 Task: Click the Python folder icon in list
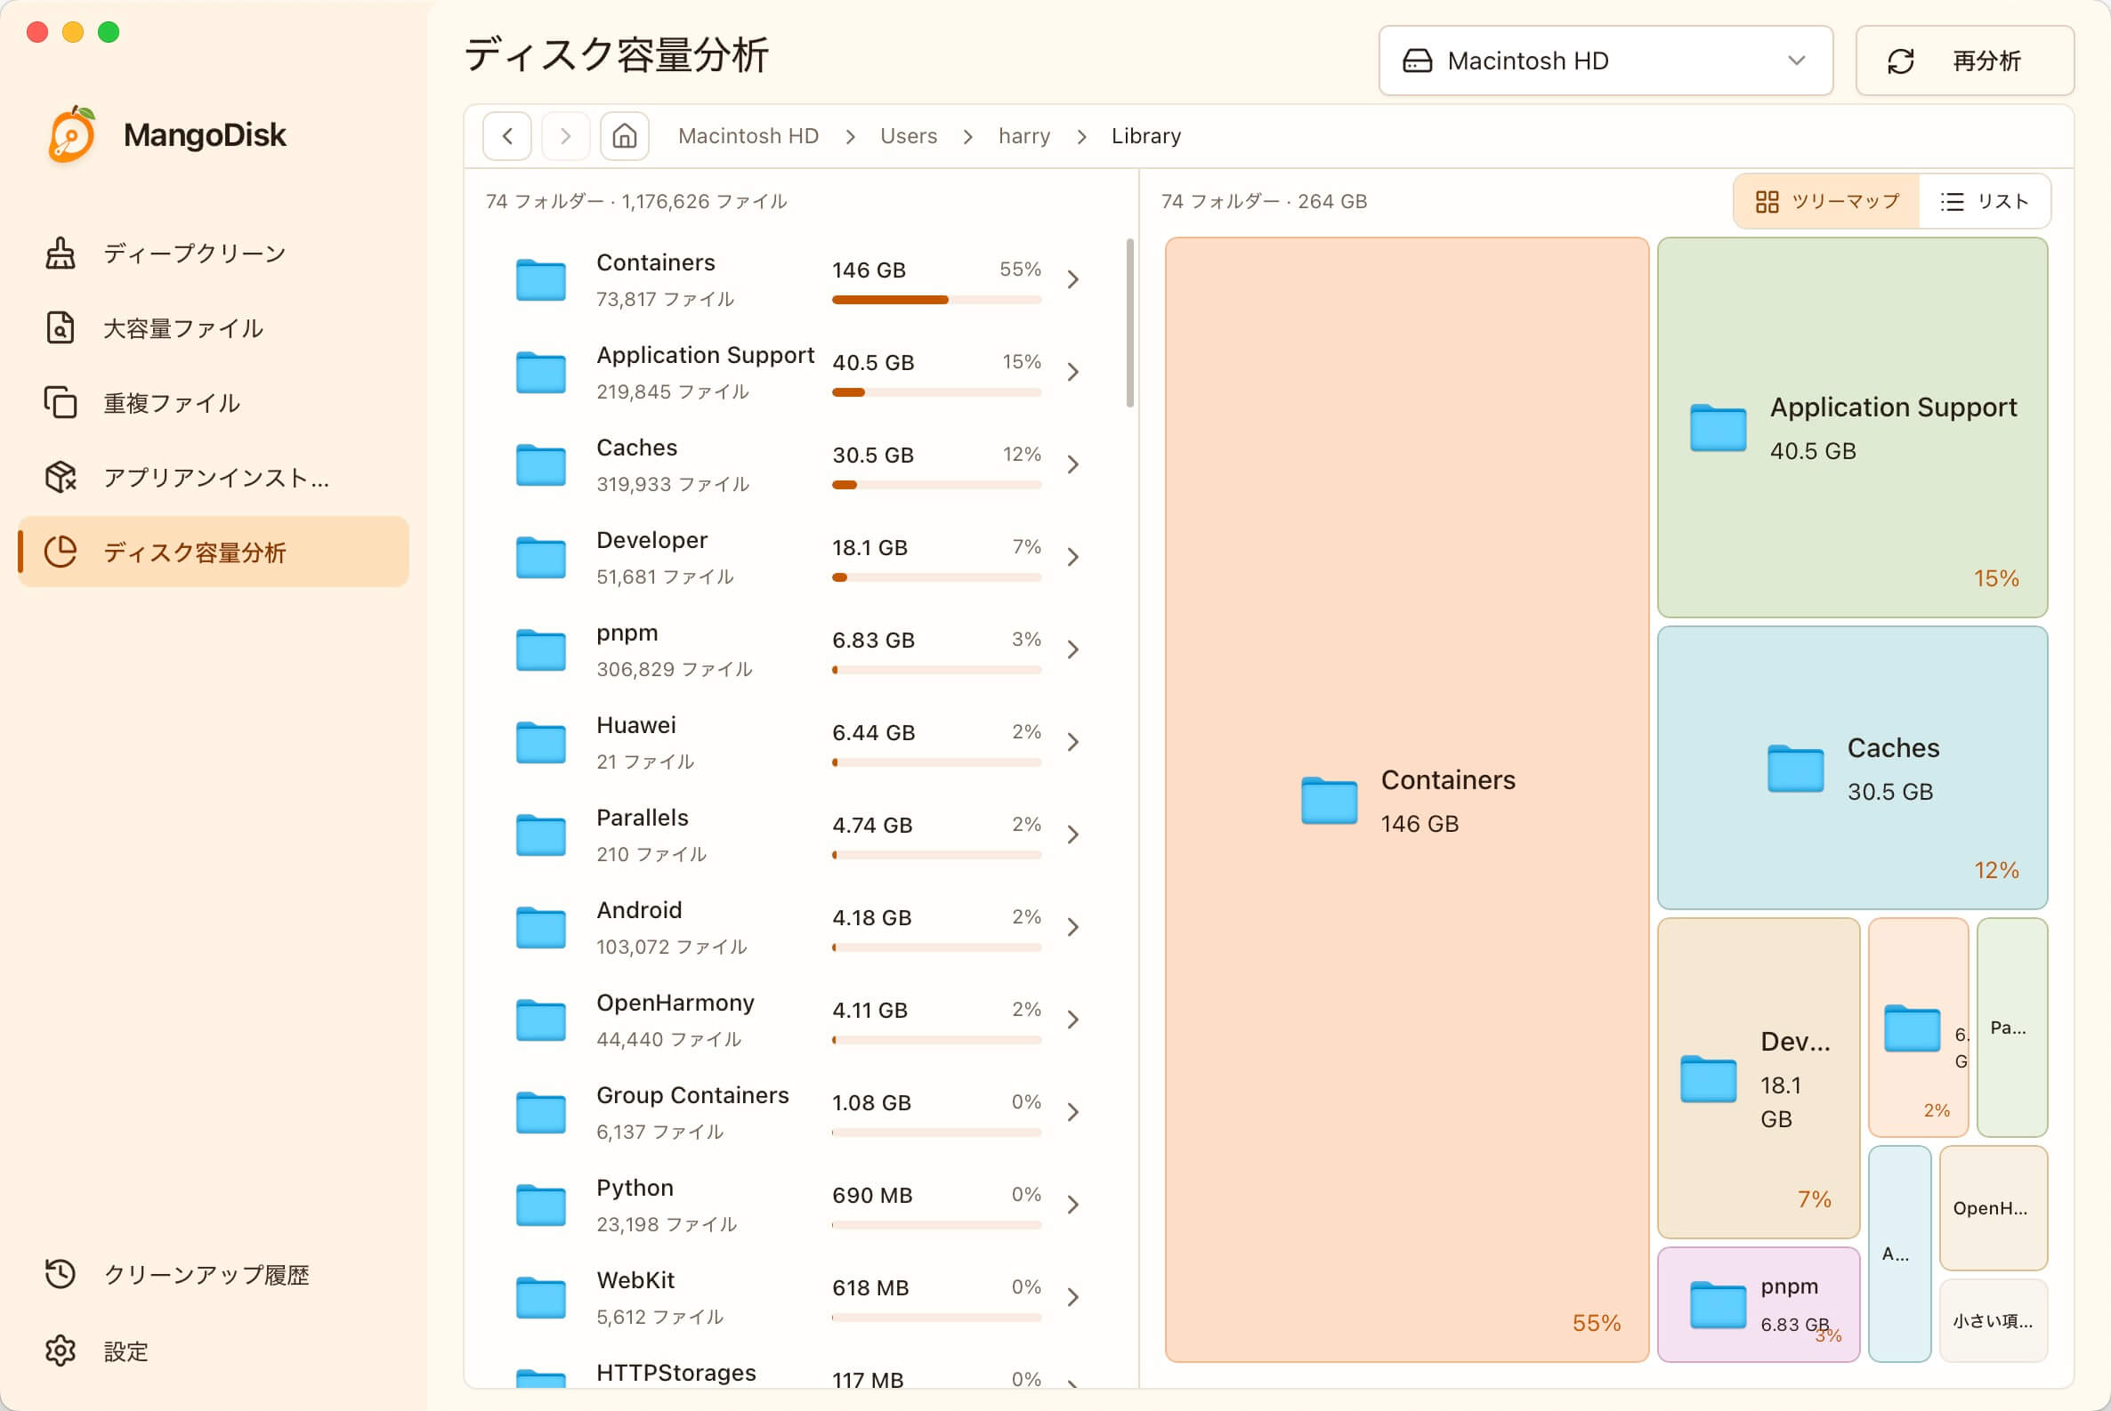point(541,1205)
